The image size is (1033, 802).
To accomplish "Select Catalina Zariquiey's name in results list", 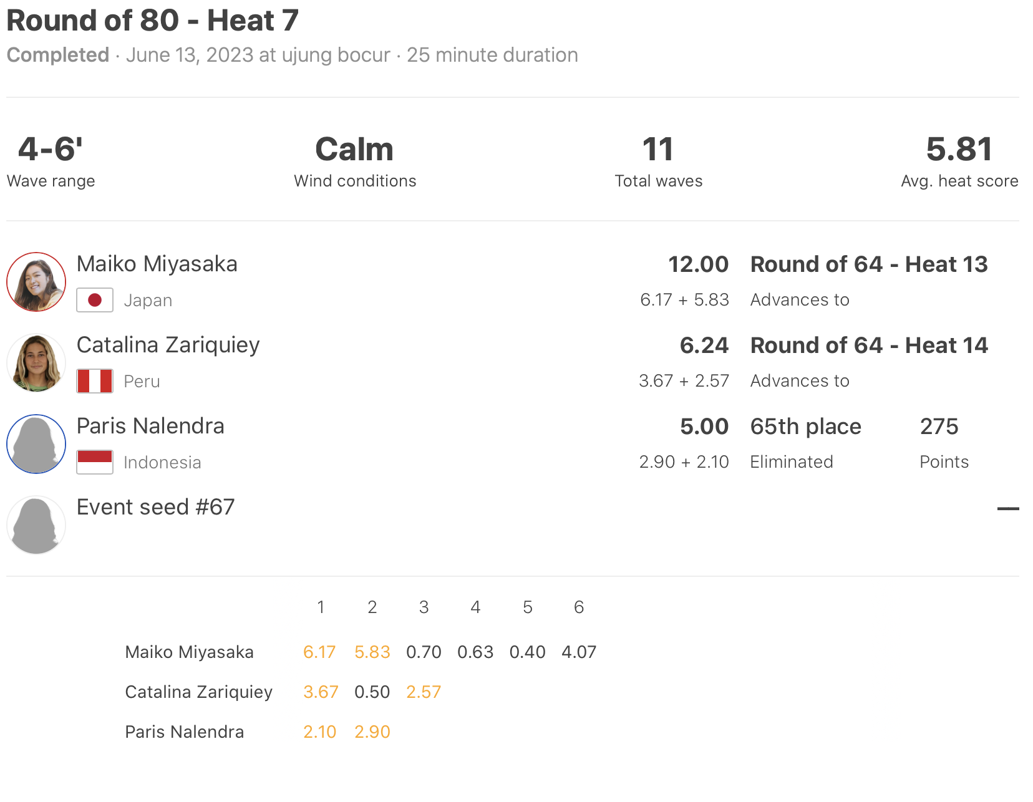I will point(168,345).
